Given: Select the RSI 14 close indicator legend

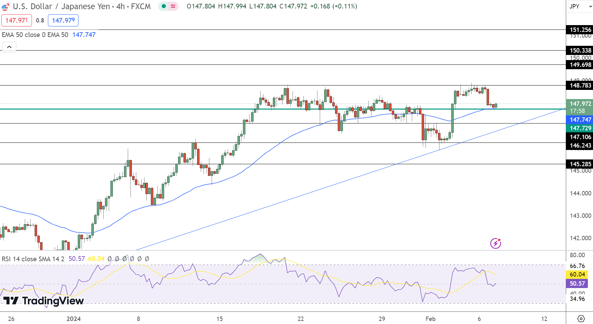Looking at the screenshot, I should pyautogui.click(x=33, y=259).
